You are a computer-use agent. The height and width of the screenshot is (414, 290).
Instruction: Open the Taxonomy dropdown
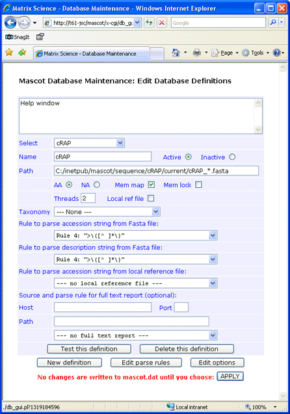tap(107, 212)
